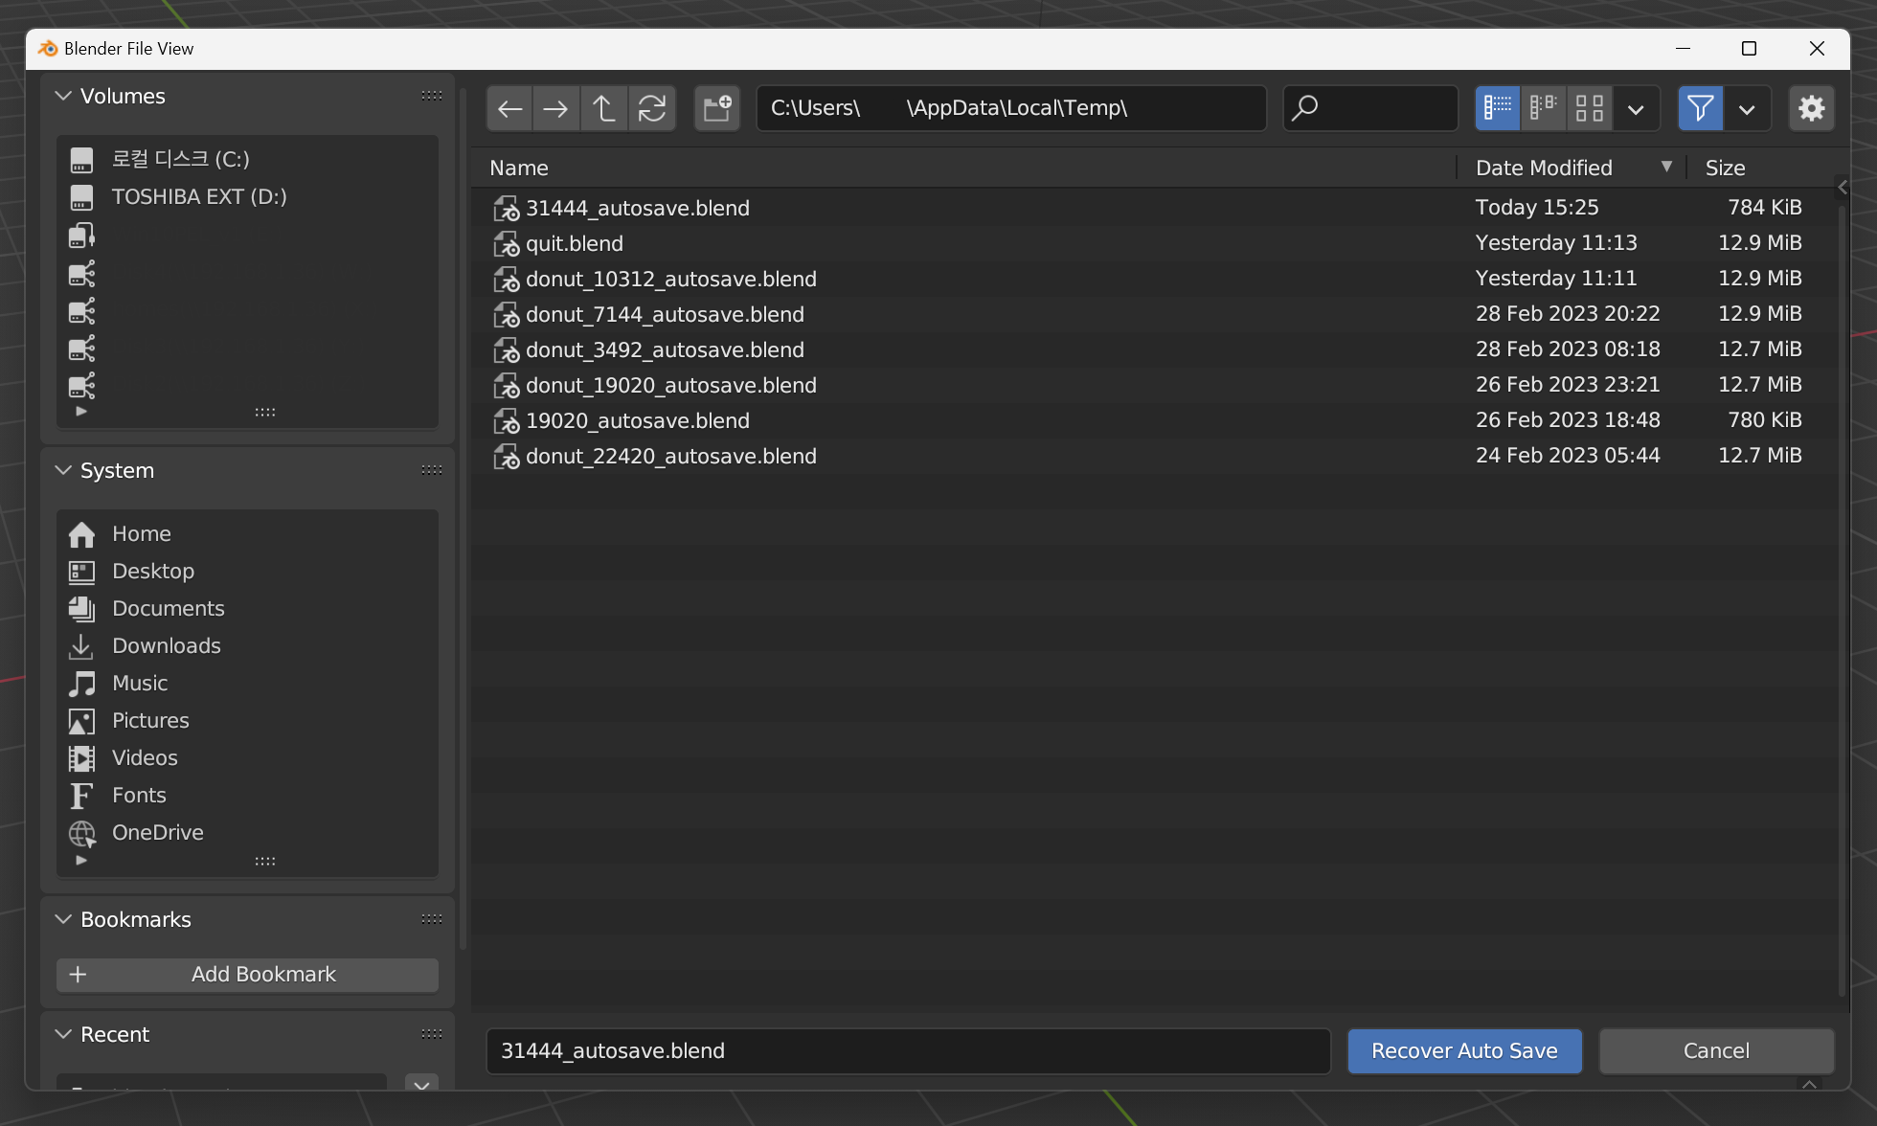The image size is (1877, 1126).
Task: Refresh the file list
Action: tap(652, 108)
